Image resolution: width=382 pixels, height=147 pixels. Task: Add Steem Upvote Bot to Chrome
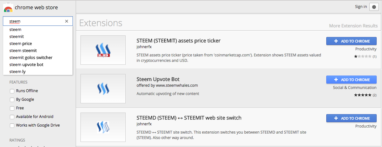coord(351,80)
